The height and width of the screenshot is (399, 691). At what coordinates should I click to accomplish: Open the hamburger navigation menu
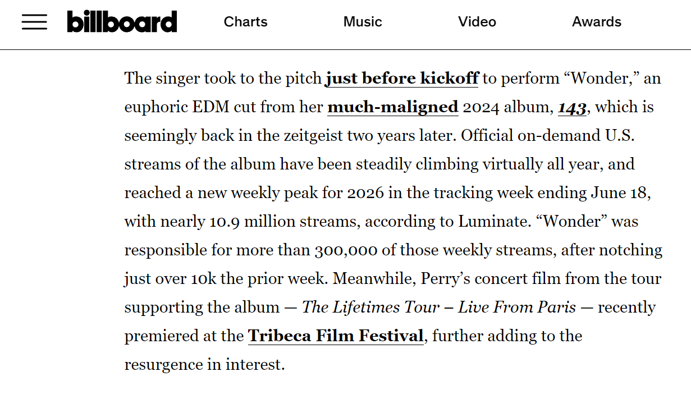[x=34, y=22]
